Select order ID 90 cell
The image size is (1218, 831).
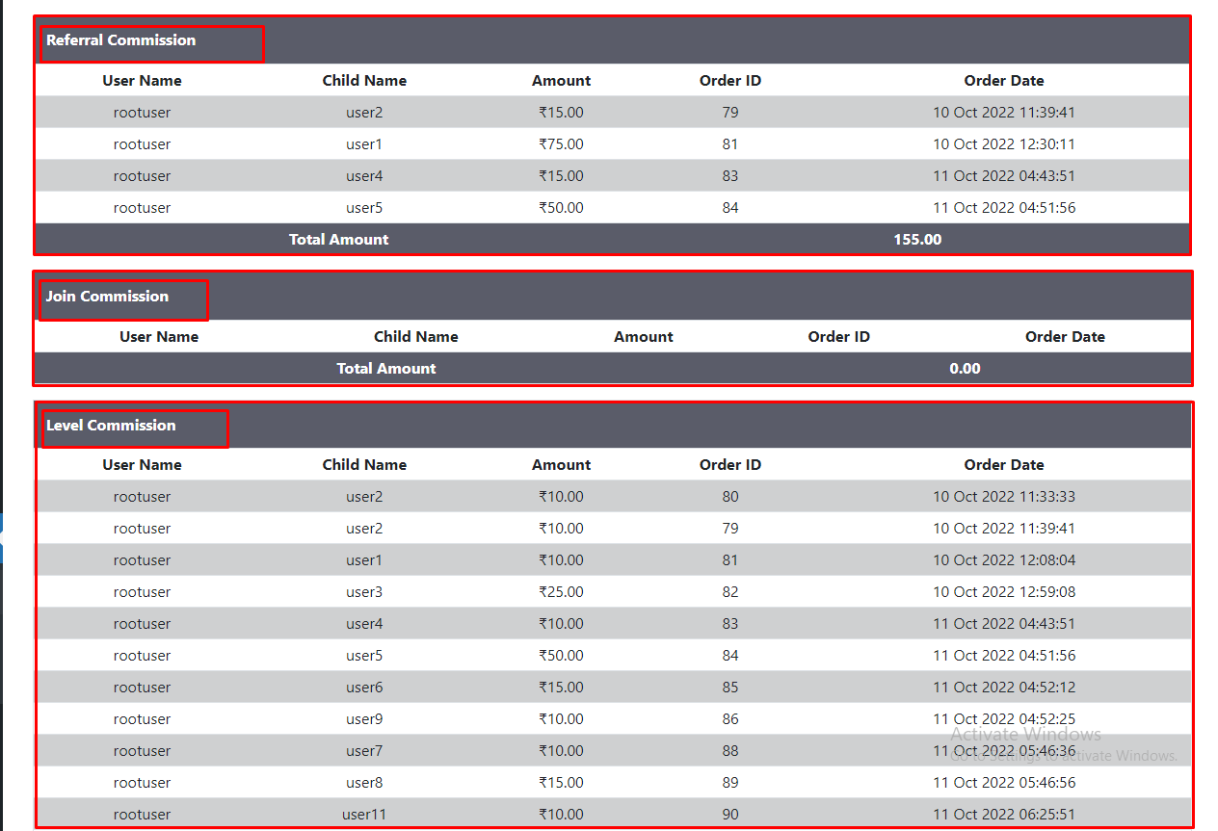(x=730, y=815)
